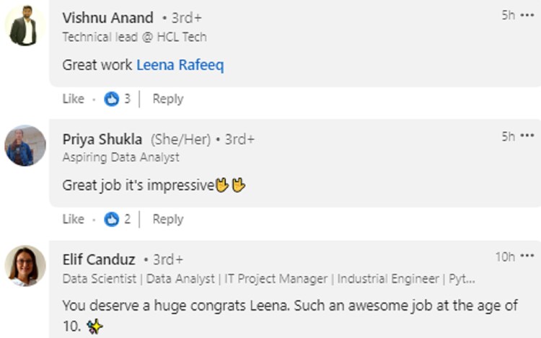This screenshot has width=541, height=338.
Task: Click like reaction icon on Priya's comment
Action: coord(111,219)
